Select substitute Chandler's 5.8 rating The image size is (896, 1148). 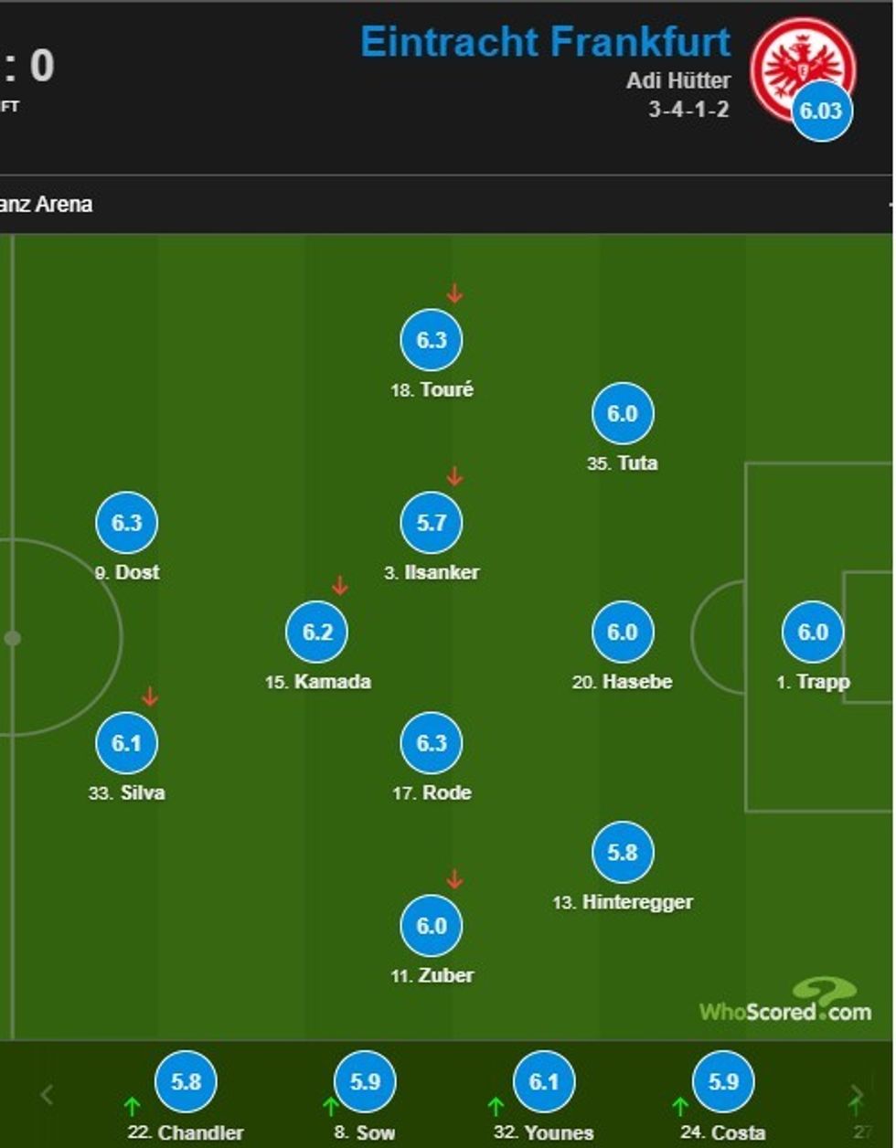[186, 1082]
